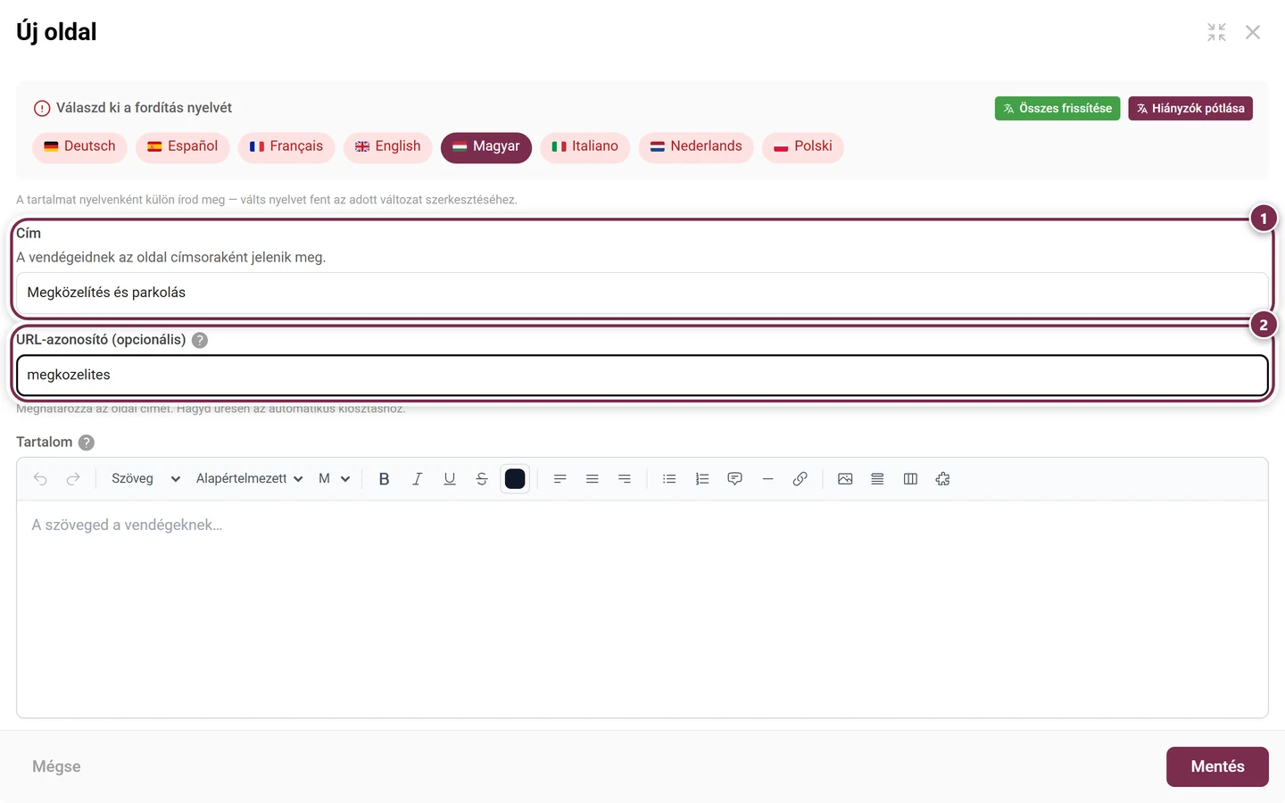The width and height of the screenshot is (1285, 803).
Task: Click the stacked-lines block icon
Action: 877,479
